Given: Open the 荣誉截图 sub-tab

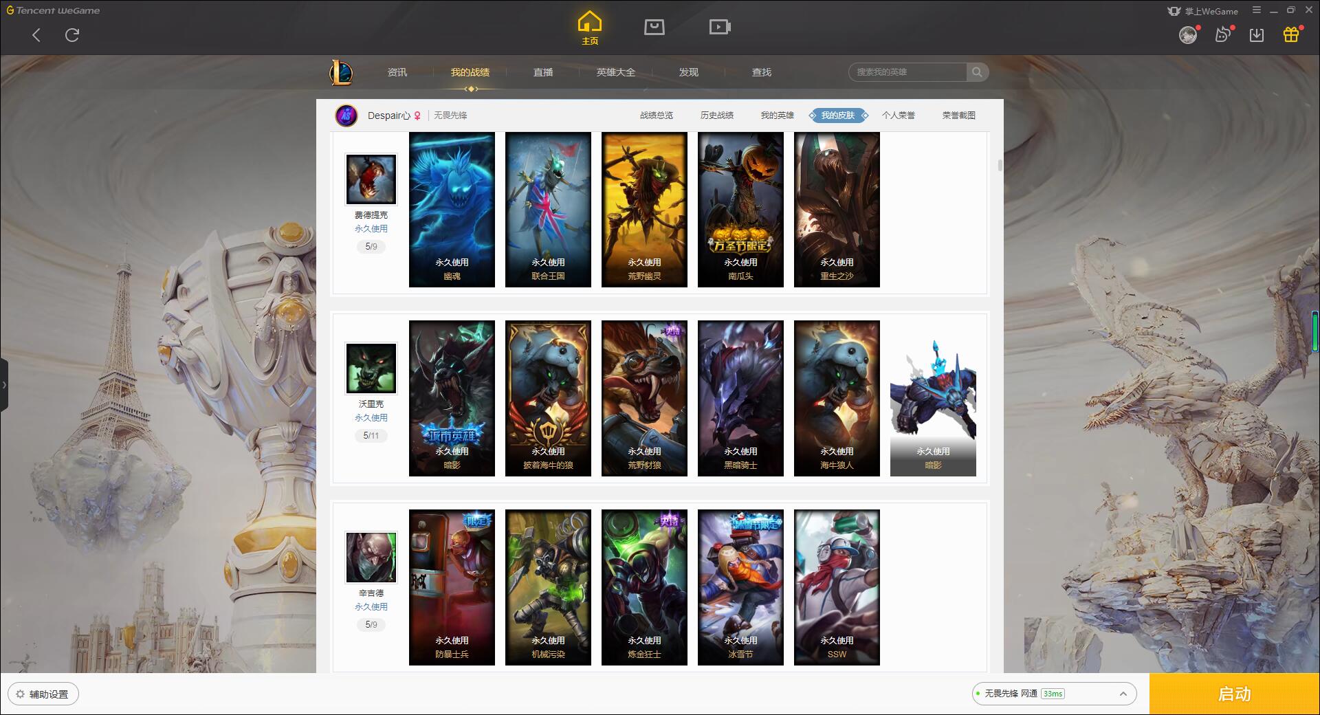Looking at the screenshot, I should coord(959,115).
